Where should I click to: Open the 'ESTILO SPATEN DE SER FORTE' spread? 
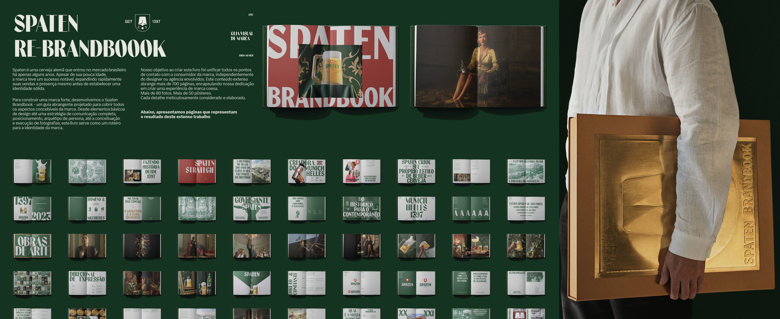point(526,209)
